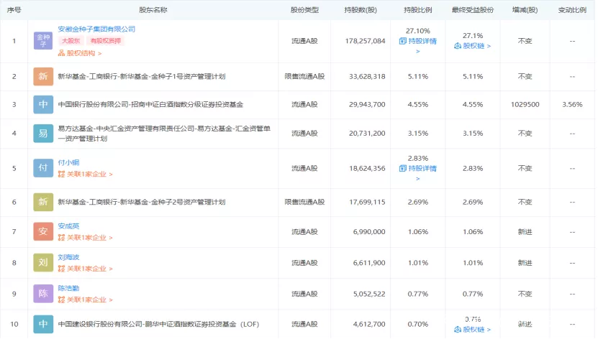
Task: Expand 关联1家企业 under 陈浩勤
Action: click(x=85, y=299)
